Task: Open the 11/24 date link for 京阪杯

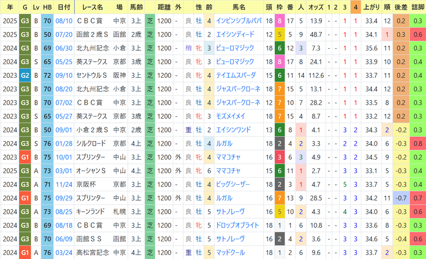Action: tap(64, 184)
